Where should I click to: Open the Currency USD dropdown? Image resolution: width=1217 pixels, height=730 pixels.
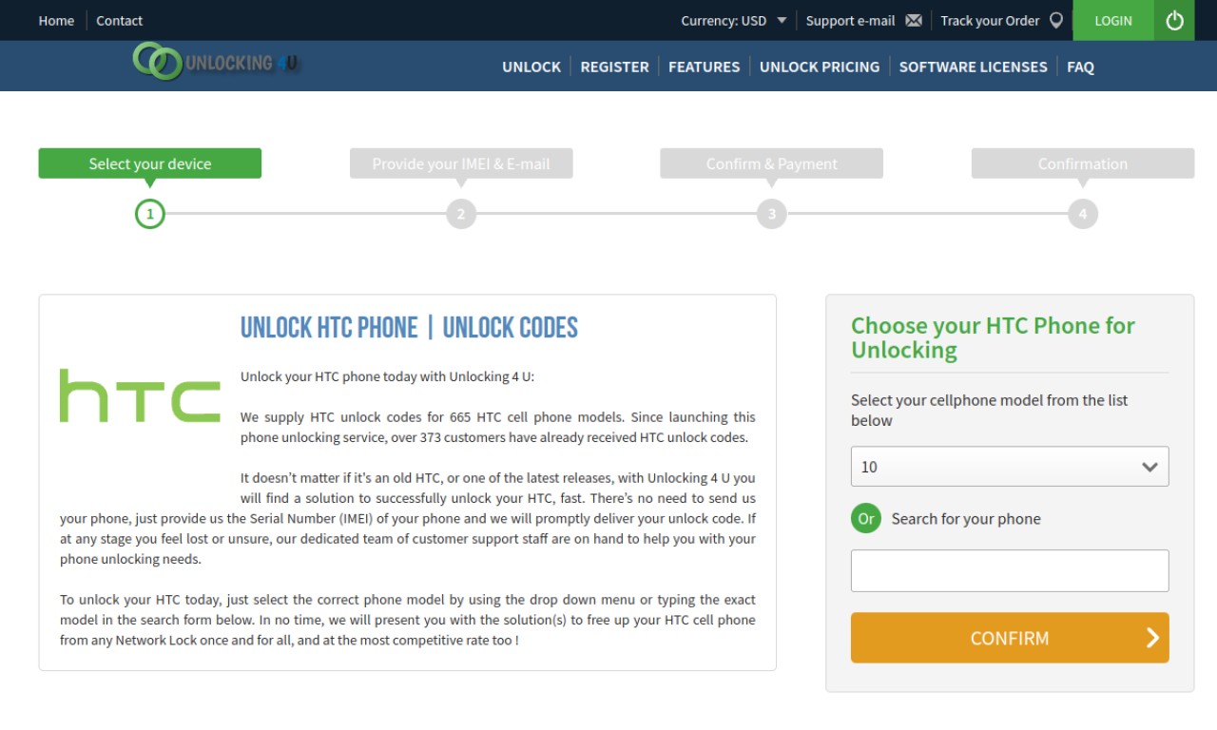click(734, 20)
